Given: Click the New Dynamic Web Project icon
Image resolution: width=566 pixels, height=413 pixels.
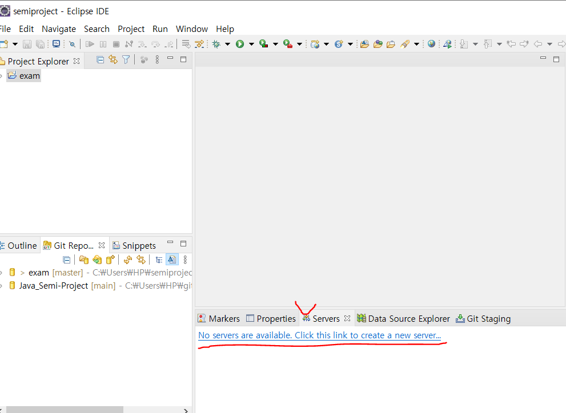Looking at the screenshot, I should pos(315,44).
